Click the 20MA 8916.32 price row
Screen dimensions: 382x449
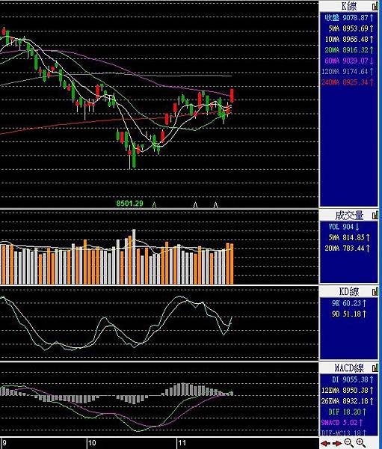pos(349,50)
